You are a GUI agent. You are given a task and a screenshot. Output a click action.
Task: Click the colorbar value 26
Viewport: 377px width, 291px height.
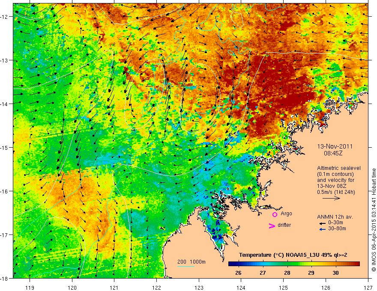point(238,273)
